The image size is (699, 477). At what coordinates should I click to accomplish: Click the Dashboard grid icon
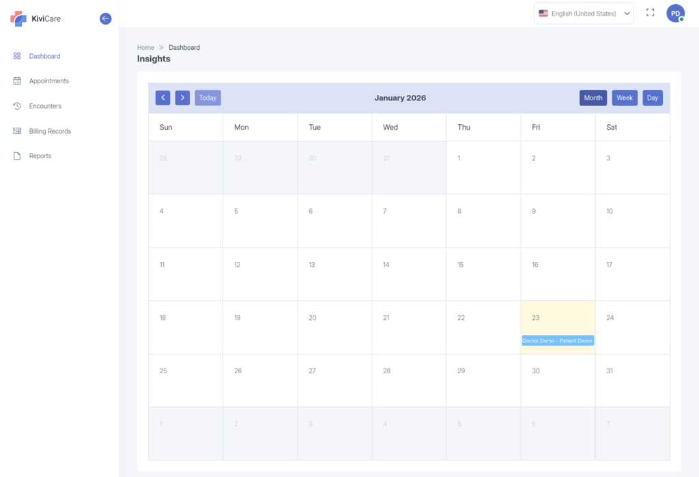[x=17, y=56]
